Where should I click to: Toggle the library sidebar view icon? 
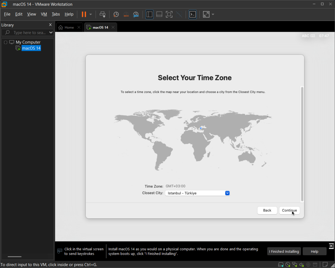(149, 14)
